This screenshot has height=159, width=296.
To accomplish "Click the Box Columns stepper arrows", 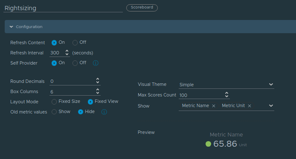I will click(x=98, y=91).
